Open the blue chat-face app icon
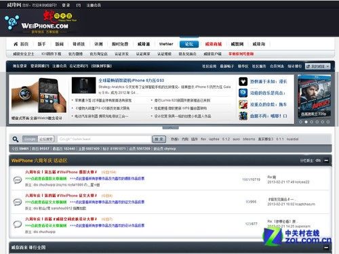 [x=243, y=93]
